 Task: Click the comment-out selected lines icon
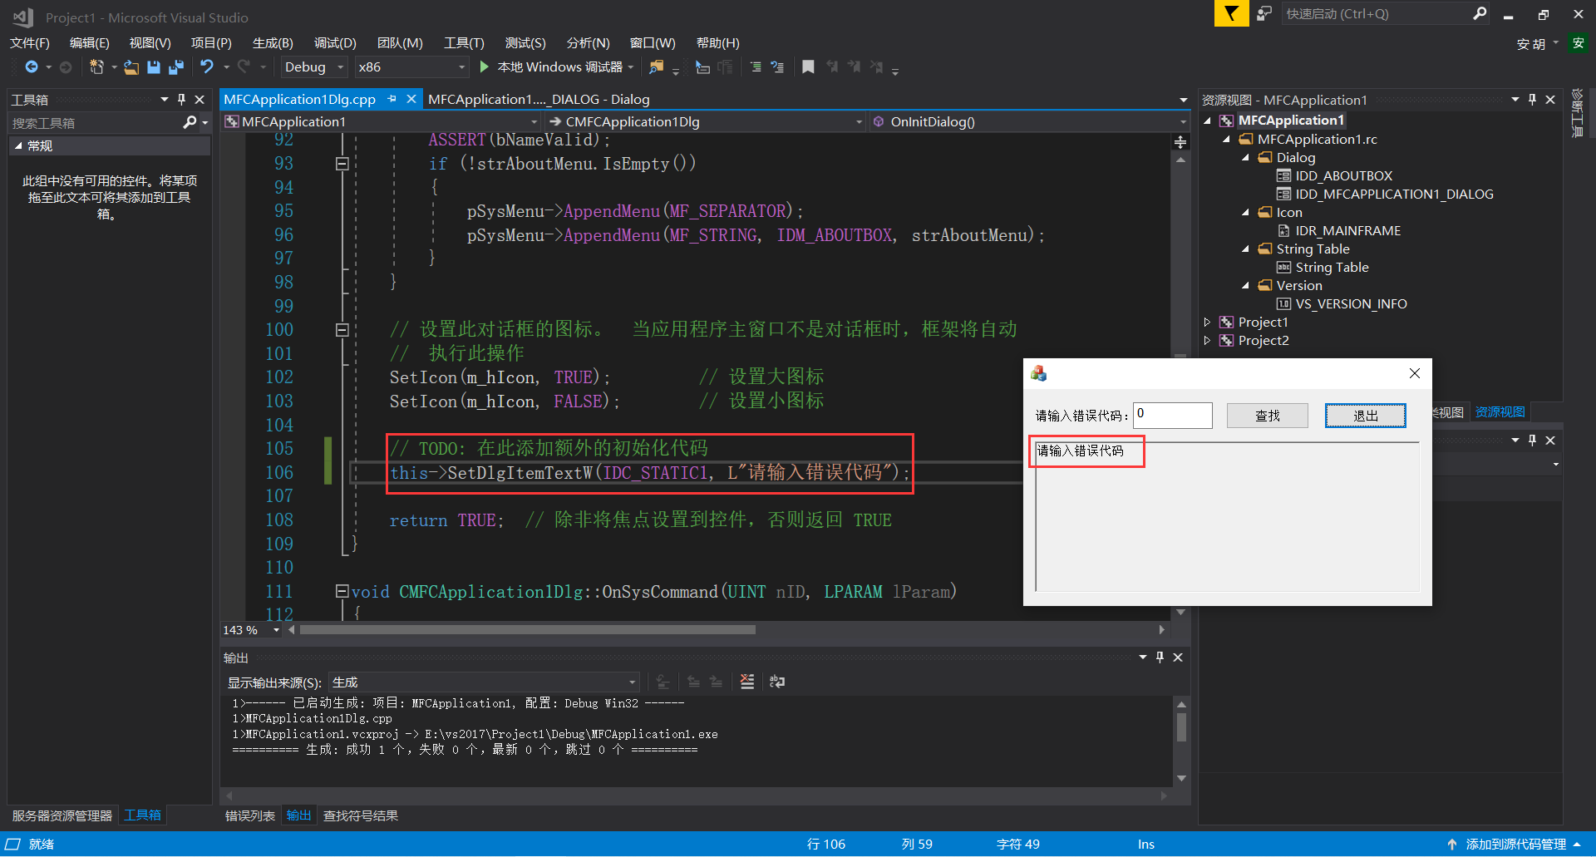pos(756,67)
